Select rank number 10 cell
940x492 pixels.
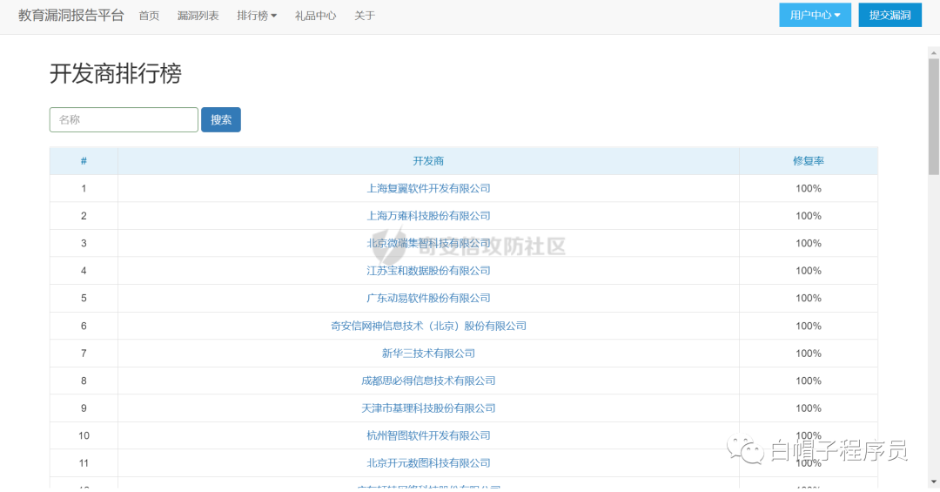pos(84,435)
